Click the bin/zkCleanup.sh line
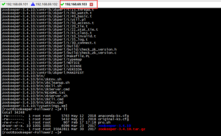The width and height of the screenshot is (221, 136). click(36, 83)
